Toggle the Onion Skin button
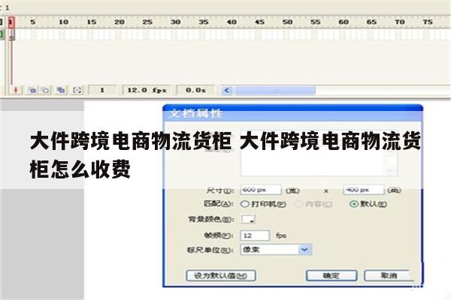This screenshot has height=300, width=451. click(x=32, y=90)
